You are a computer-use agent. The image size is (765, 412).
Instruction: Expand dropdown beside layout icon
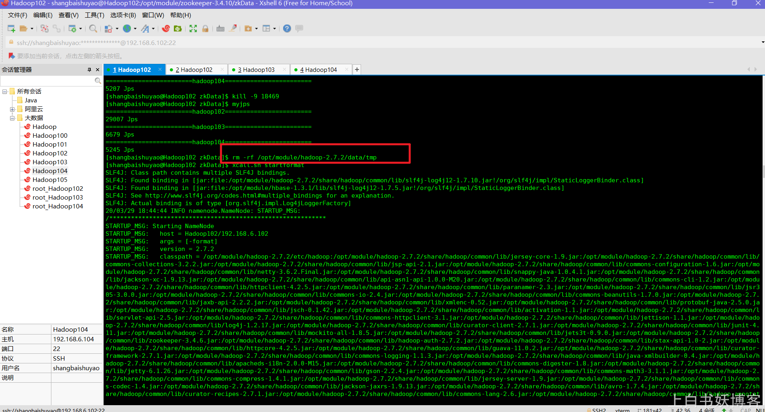tap(275, 29)
